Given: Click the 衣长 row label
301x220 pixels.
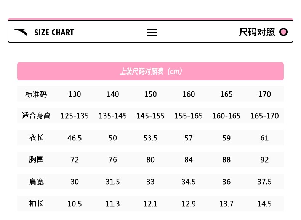Looking at the screenshot, I should pyautogui.click(x=37, y=138).
